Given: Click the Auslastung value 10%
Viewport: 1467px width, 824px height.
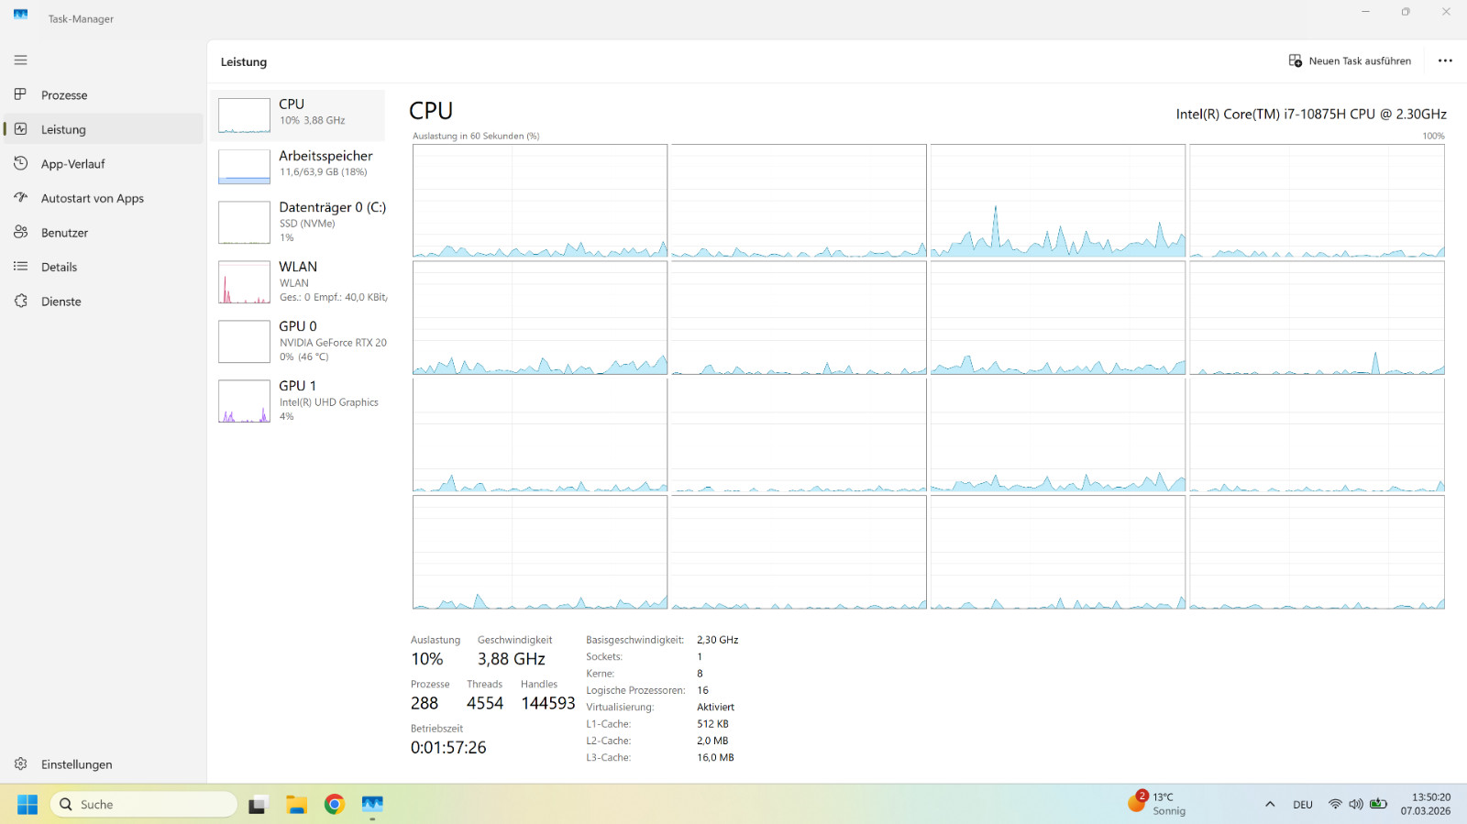Looking at the screenshot, I should click(x=427, y=659).
